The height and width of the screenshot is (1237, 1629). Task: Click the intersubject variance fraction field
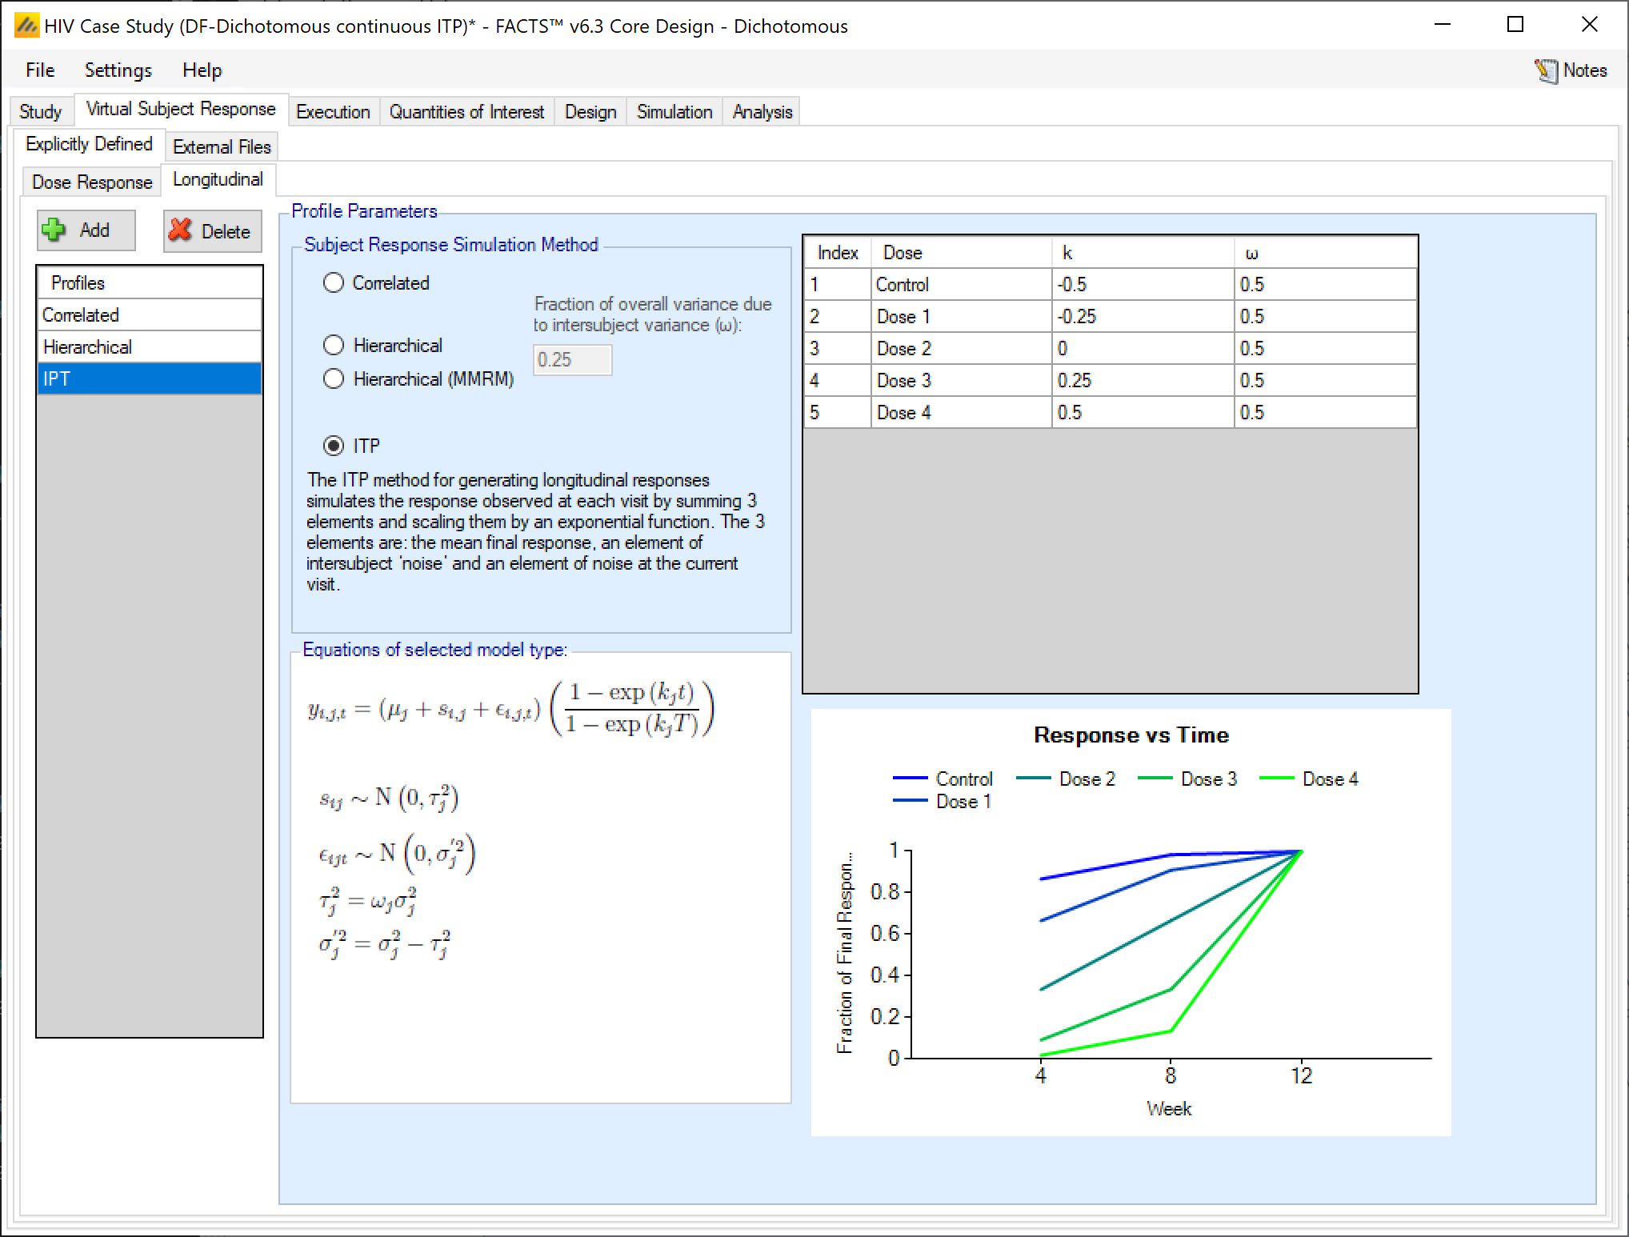pos(572,360)
